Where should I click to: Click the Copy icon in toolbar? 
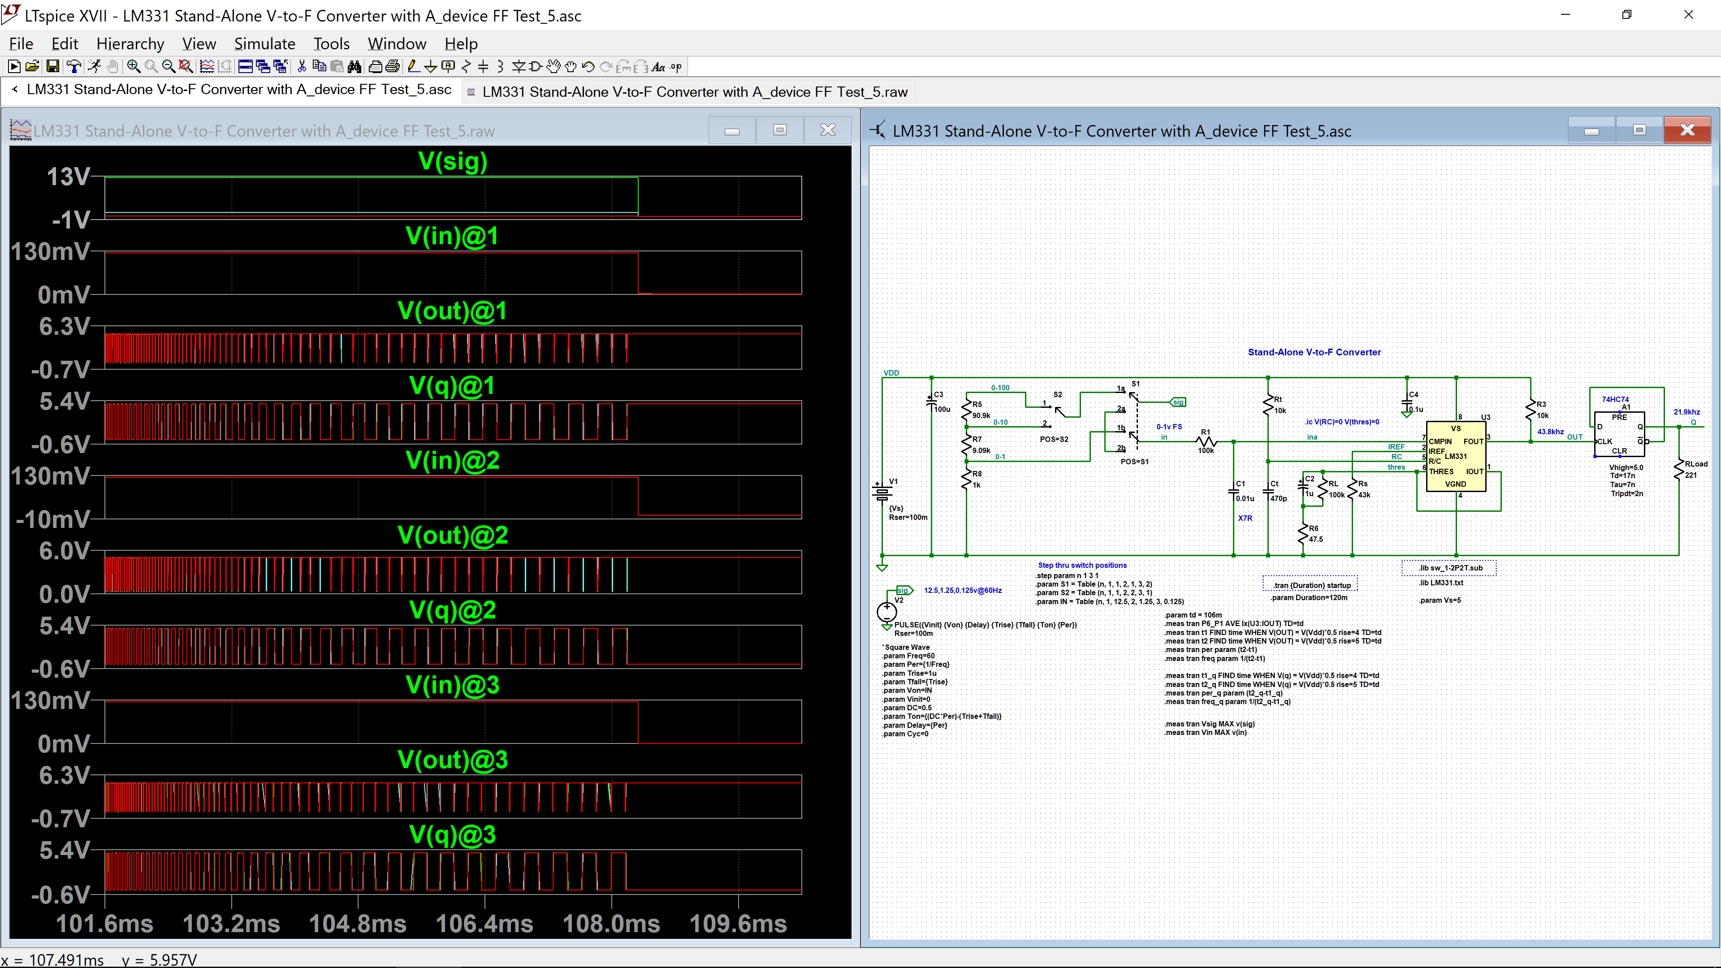[x=320, y=66]
